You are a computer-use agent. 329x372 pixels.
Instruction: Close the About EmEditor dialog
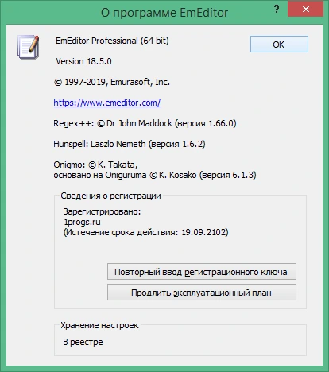(x=306, y=10)
